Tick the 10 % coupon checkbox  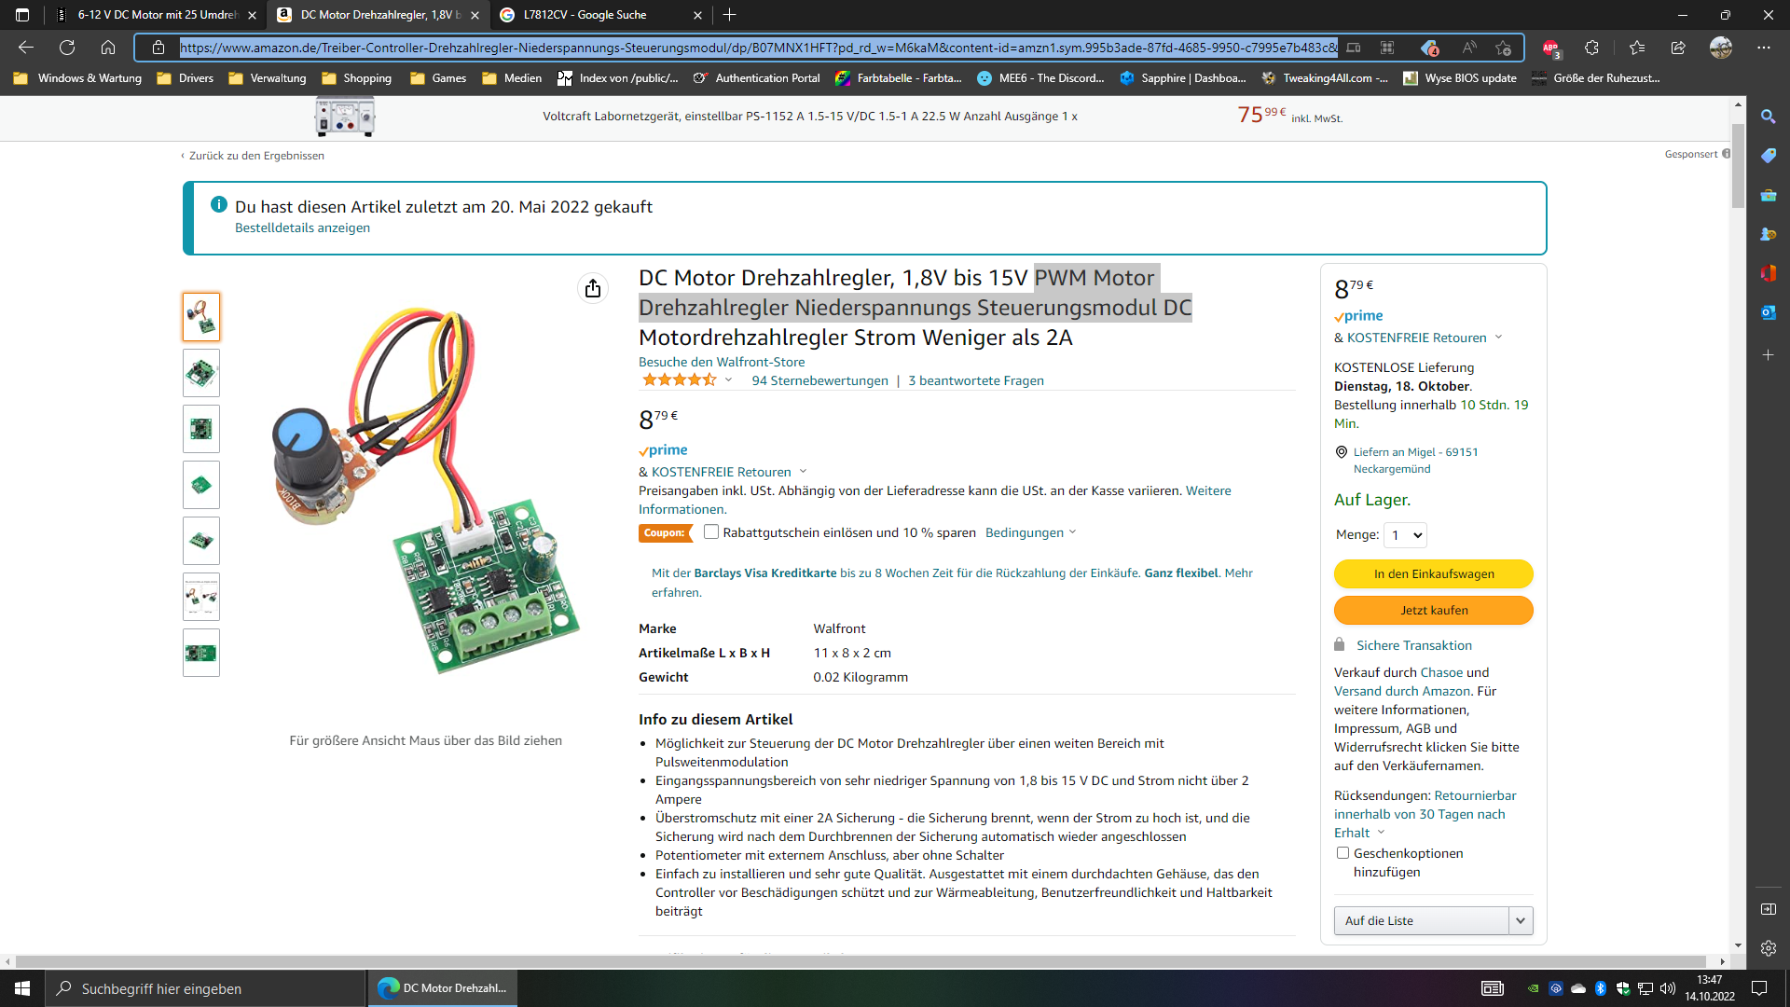pyautogui.click(x=711, y=532)
